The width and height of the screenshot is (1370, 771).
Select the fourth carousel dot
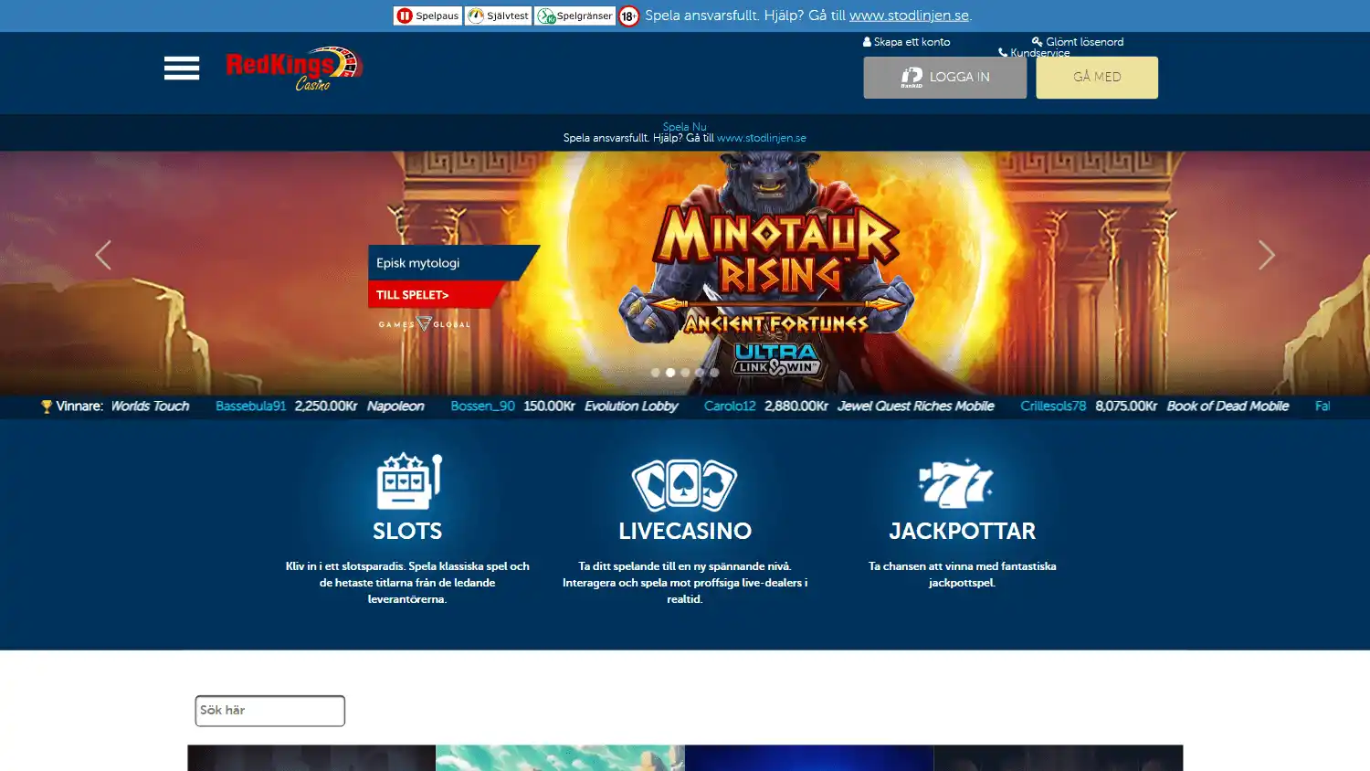[x=700, y=373]
